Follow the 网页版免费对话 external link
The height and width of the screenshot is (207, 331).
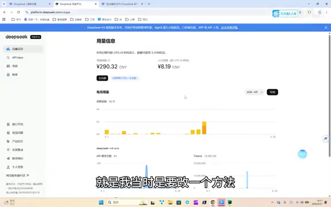pyautogui.click(x=17, y=175)
